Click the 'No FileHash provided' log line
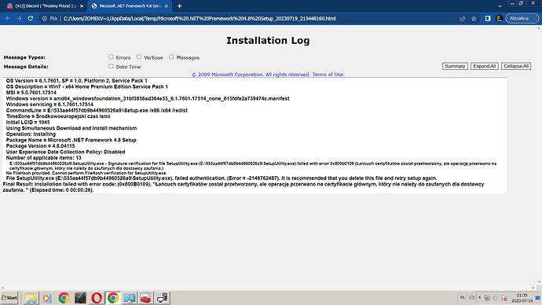 86,173
